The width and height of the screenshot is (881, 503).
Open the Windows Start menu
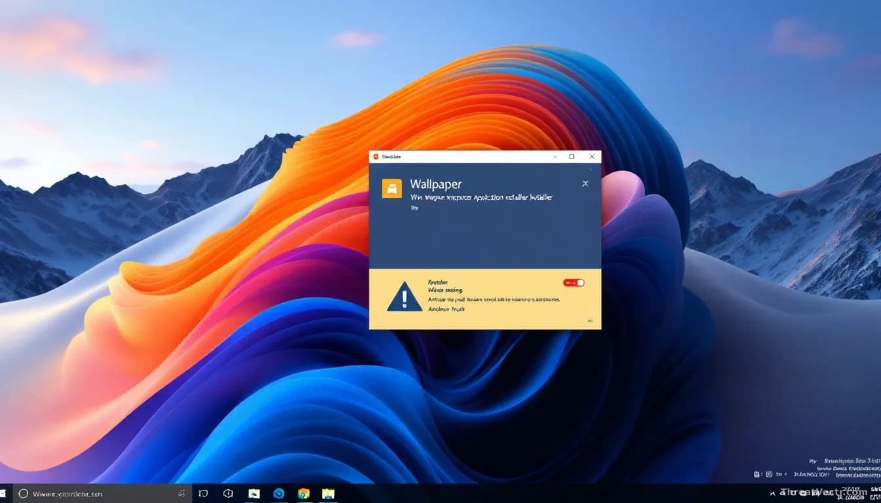tap(3, 493)
